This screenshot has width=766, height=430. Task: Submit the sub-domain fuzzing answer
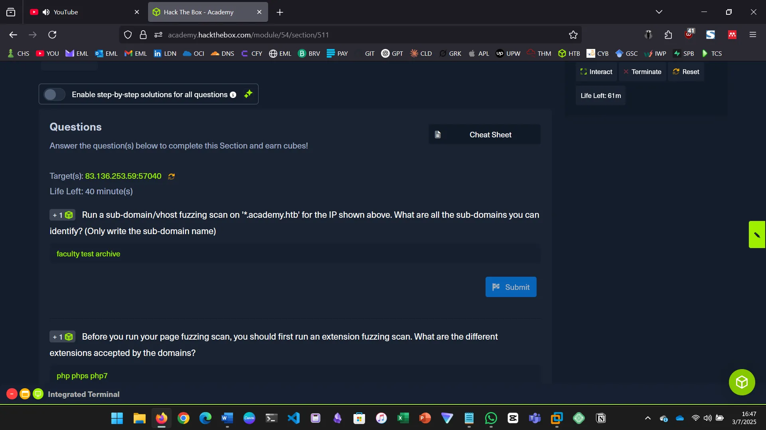[511, 287]
